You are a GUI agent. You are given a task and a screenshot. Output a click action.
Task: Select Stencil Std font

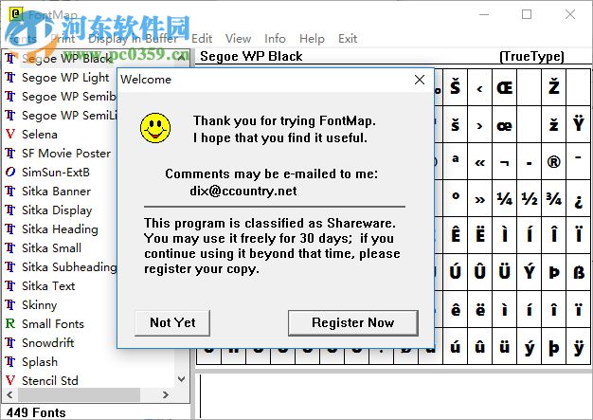(50, 380)
